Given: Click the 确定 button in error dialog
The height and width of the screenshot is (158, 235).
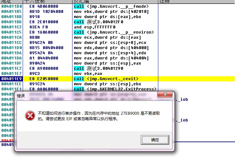Looking at the screenshot, I should tap(155, 140).
